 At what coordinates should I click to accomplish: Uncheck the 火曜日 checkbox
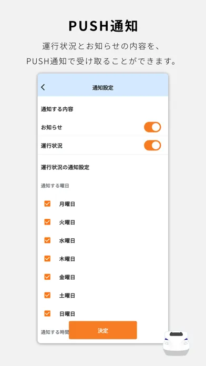[47, 222]
